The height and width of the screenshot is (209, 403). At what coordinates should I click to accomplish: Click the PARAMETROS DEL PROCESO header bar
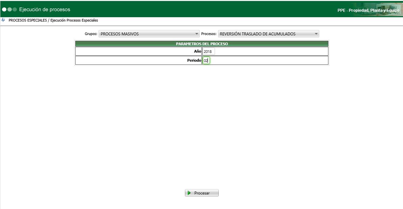201,43
